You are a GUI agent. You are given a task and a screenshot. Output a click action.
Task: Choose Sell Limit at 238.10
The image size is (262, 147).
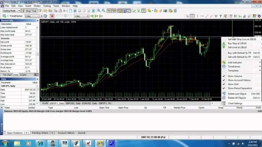click(237, 47)
